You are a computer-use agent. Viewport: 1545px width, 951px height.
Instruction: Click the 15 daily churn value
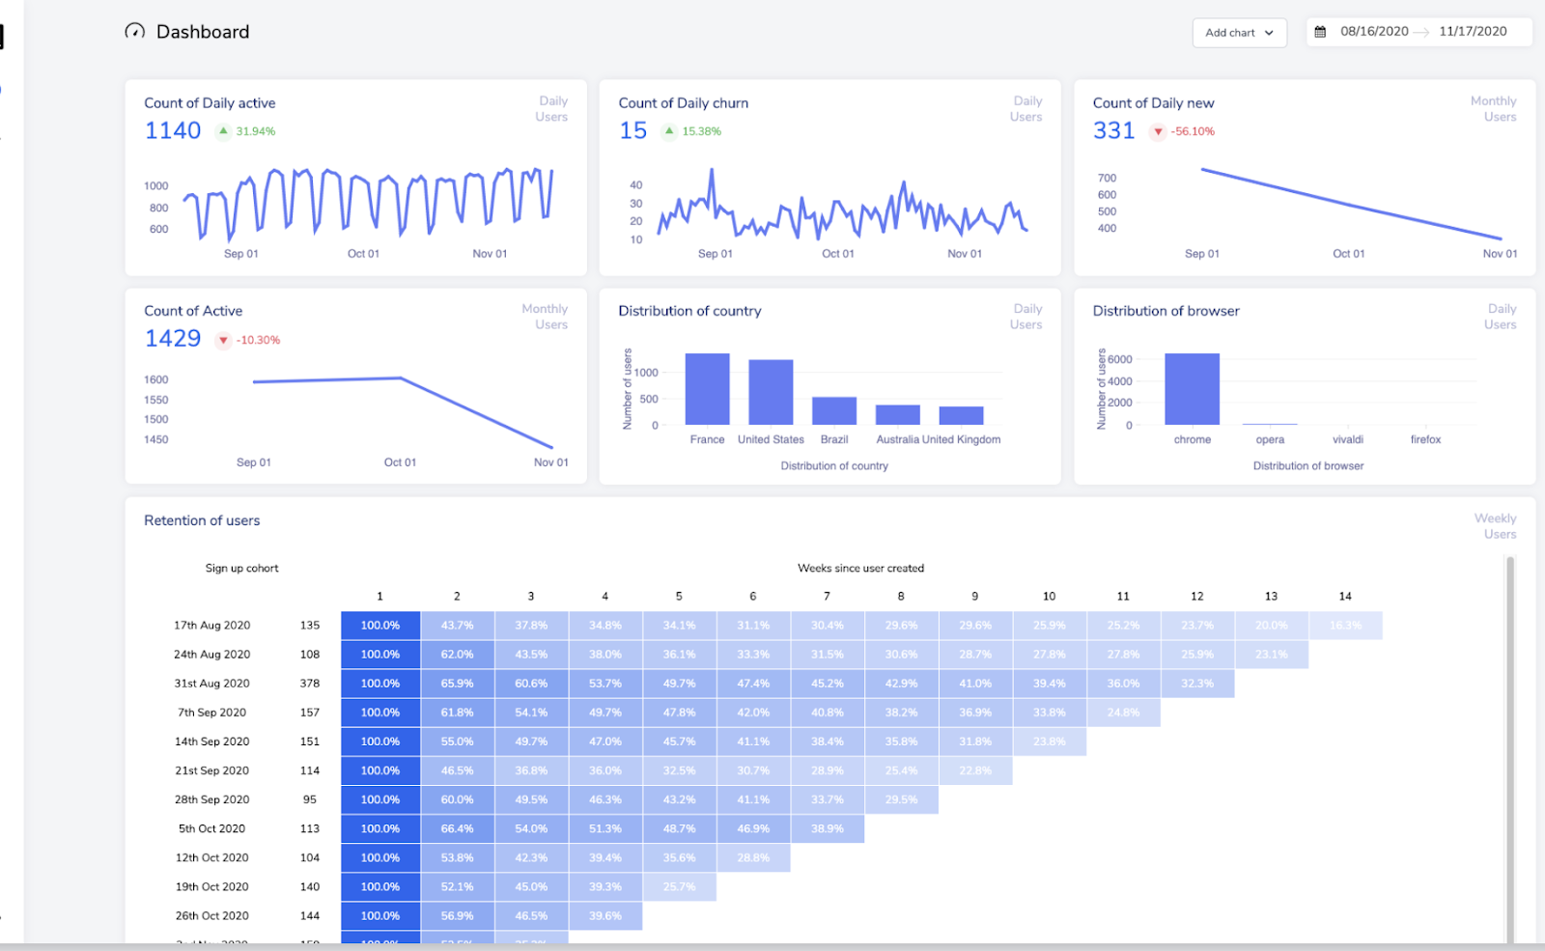632,130
